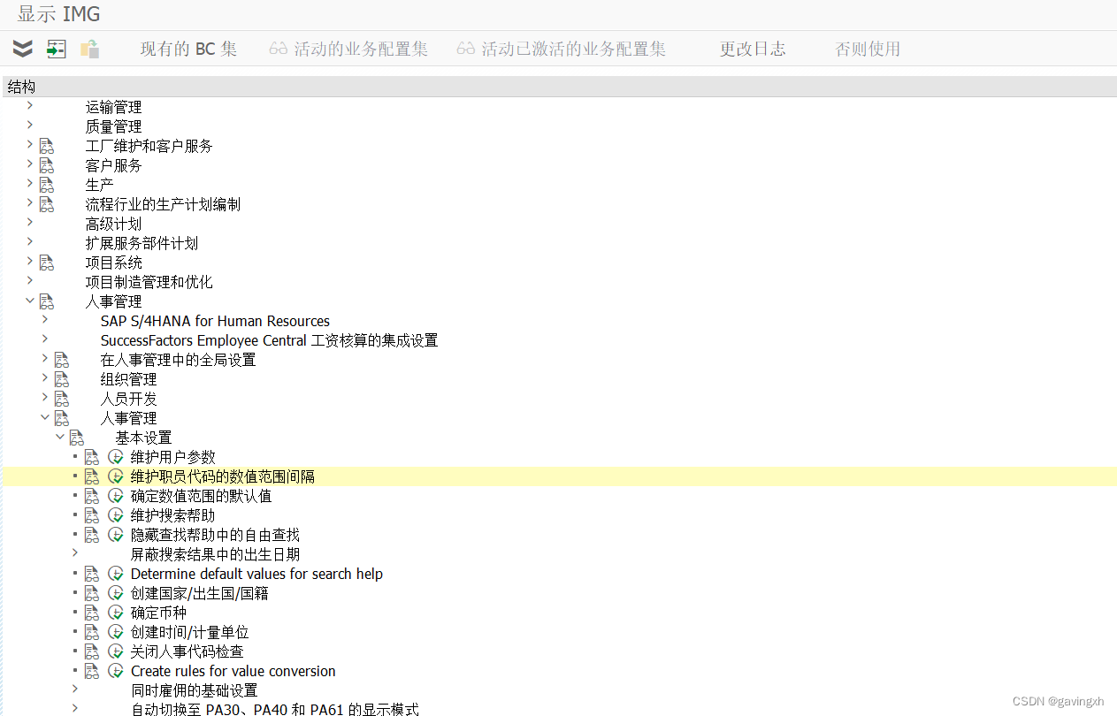Screen dimensions: 1117x716
Task: Click execute activity icon for 关闭人事代码检查
Action: 116,651
